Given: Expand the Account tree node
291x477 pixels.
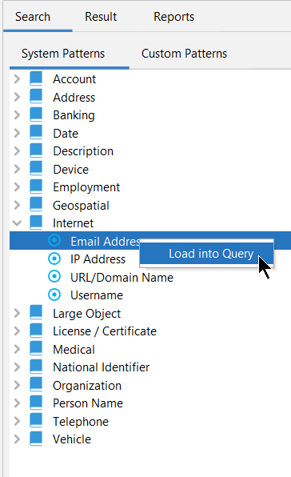Looking at the screenshot, I should click(x=18, y=78).
